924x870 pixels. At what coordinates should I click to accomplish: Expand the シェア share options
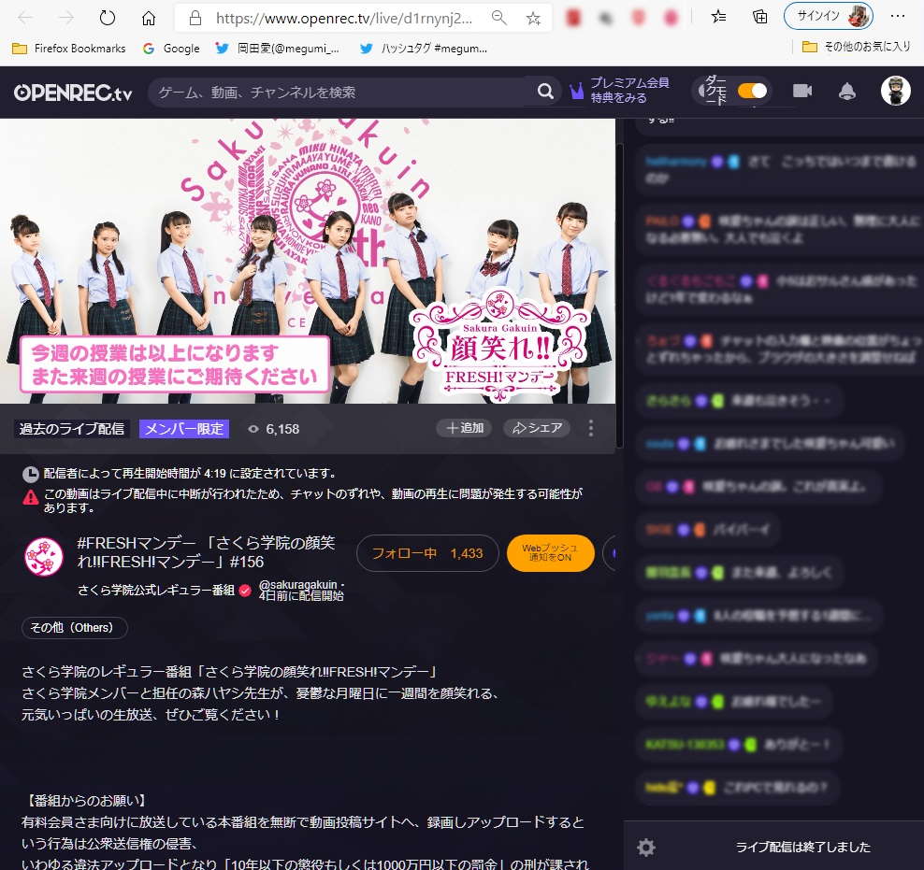coord(537,428)
